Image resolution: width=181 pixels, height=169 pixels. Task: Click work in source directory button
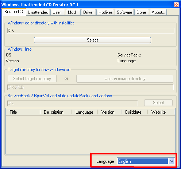coord(125,79)
